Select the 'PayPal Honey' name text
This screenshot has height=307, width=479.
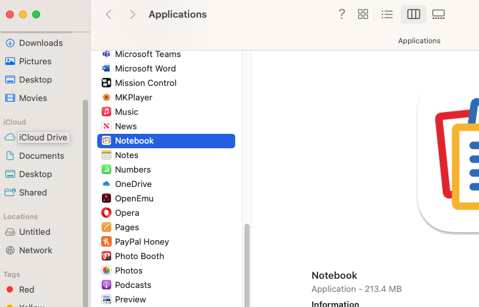(x=142, y=242)
